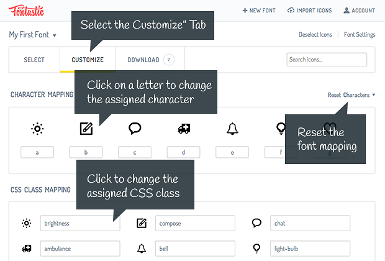Viewport: 385px width, 261px height.
Task: Open Font Settings
Action: [360, 35]
